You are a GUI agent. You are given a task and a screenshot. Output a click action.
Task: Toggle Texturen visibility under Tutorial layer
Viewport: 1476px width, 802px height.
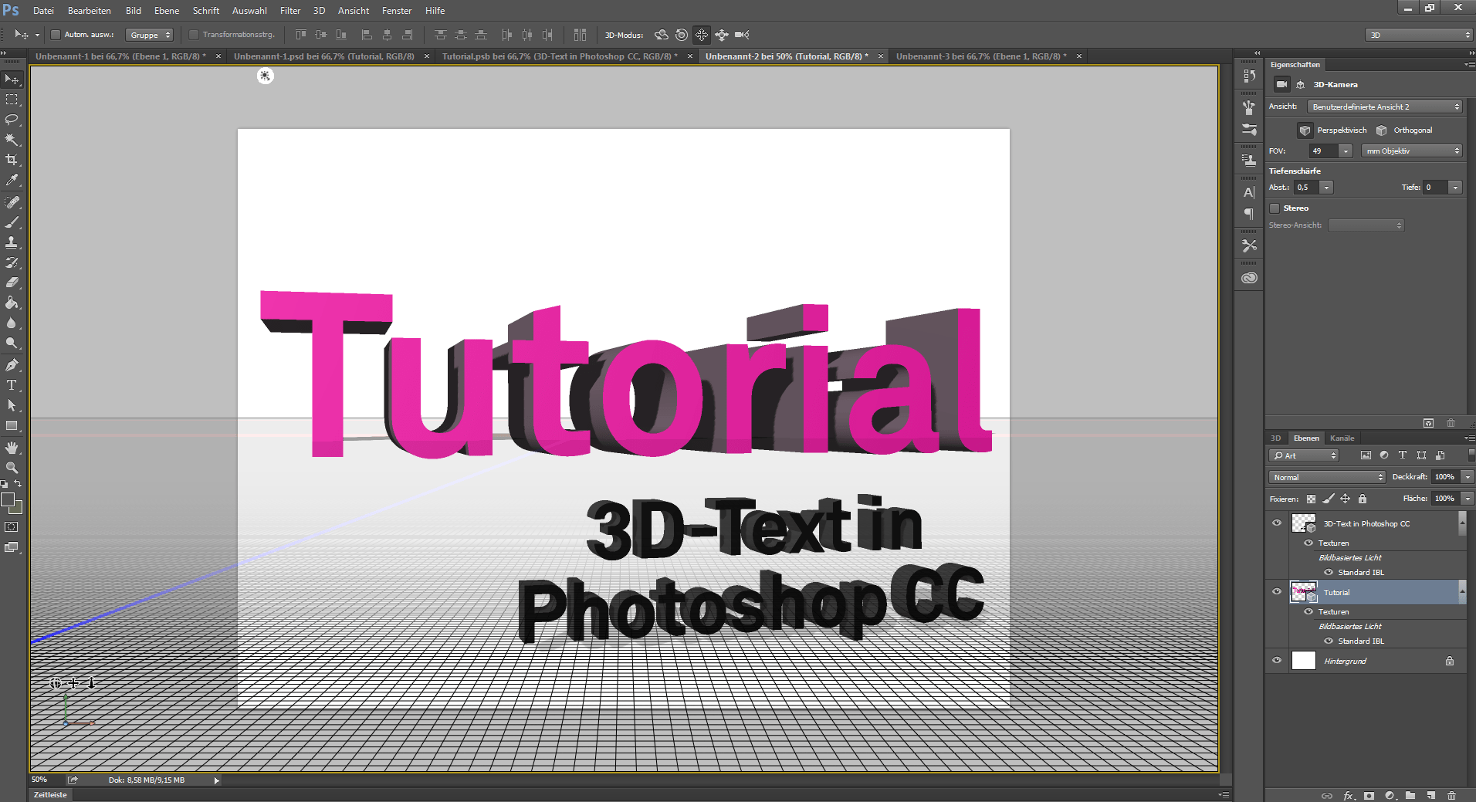pos(1308,611)
